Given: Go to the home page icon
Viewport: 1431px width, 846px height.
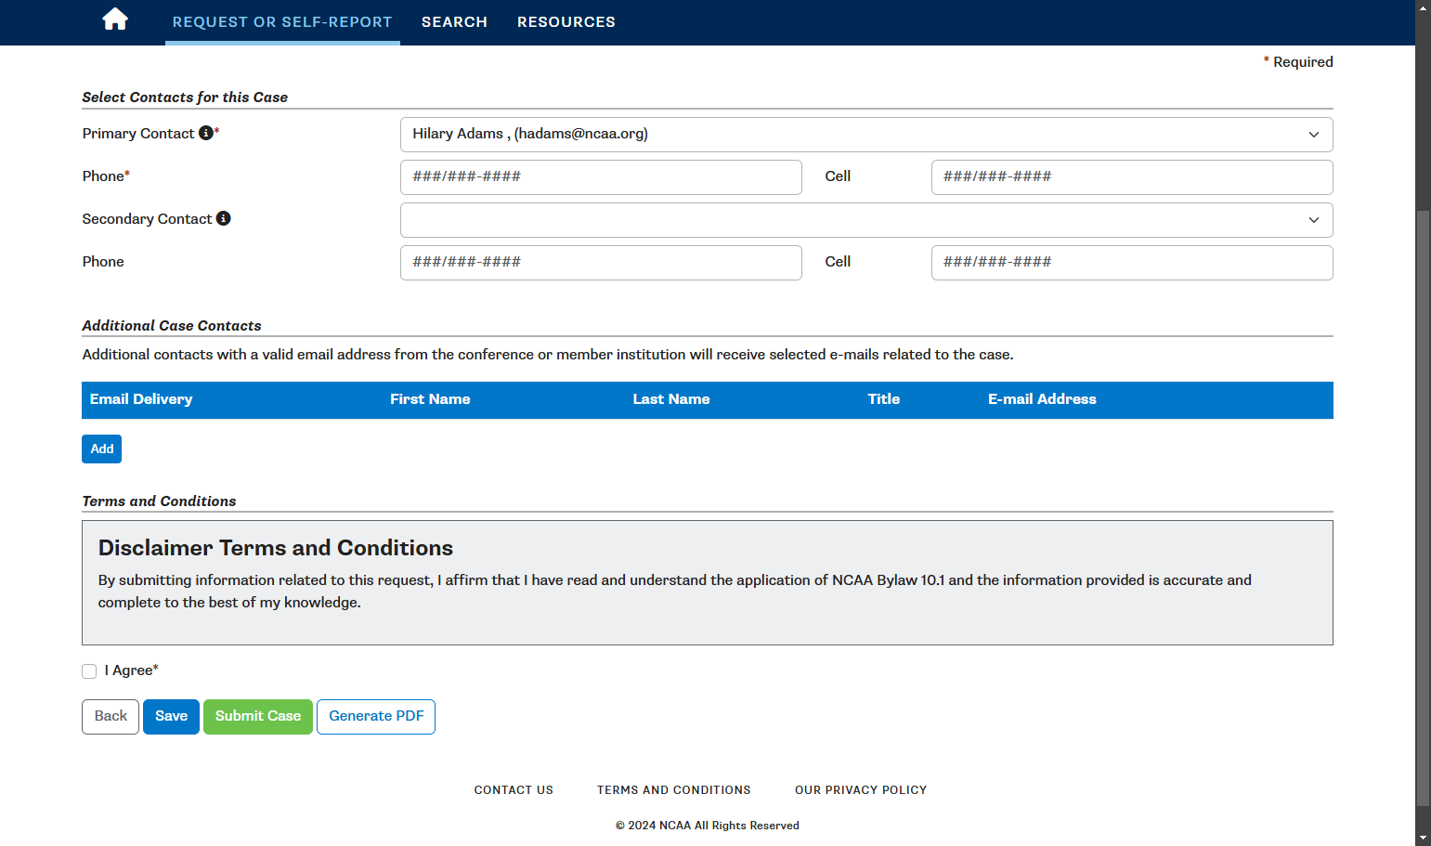Looking at the screenshot, I should (x=115, y=20).
